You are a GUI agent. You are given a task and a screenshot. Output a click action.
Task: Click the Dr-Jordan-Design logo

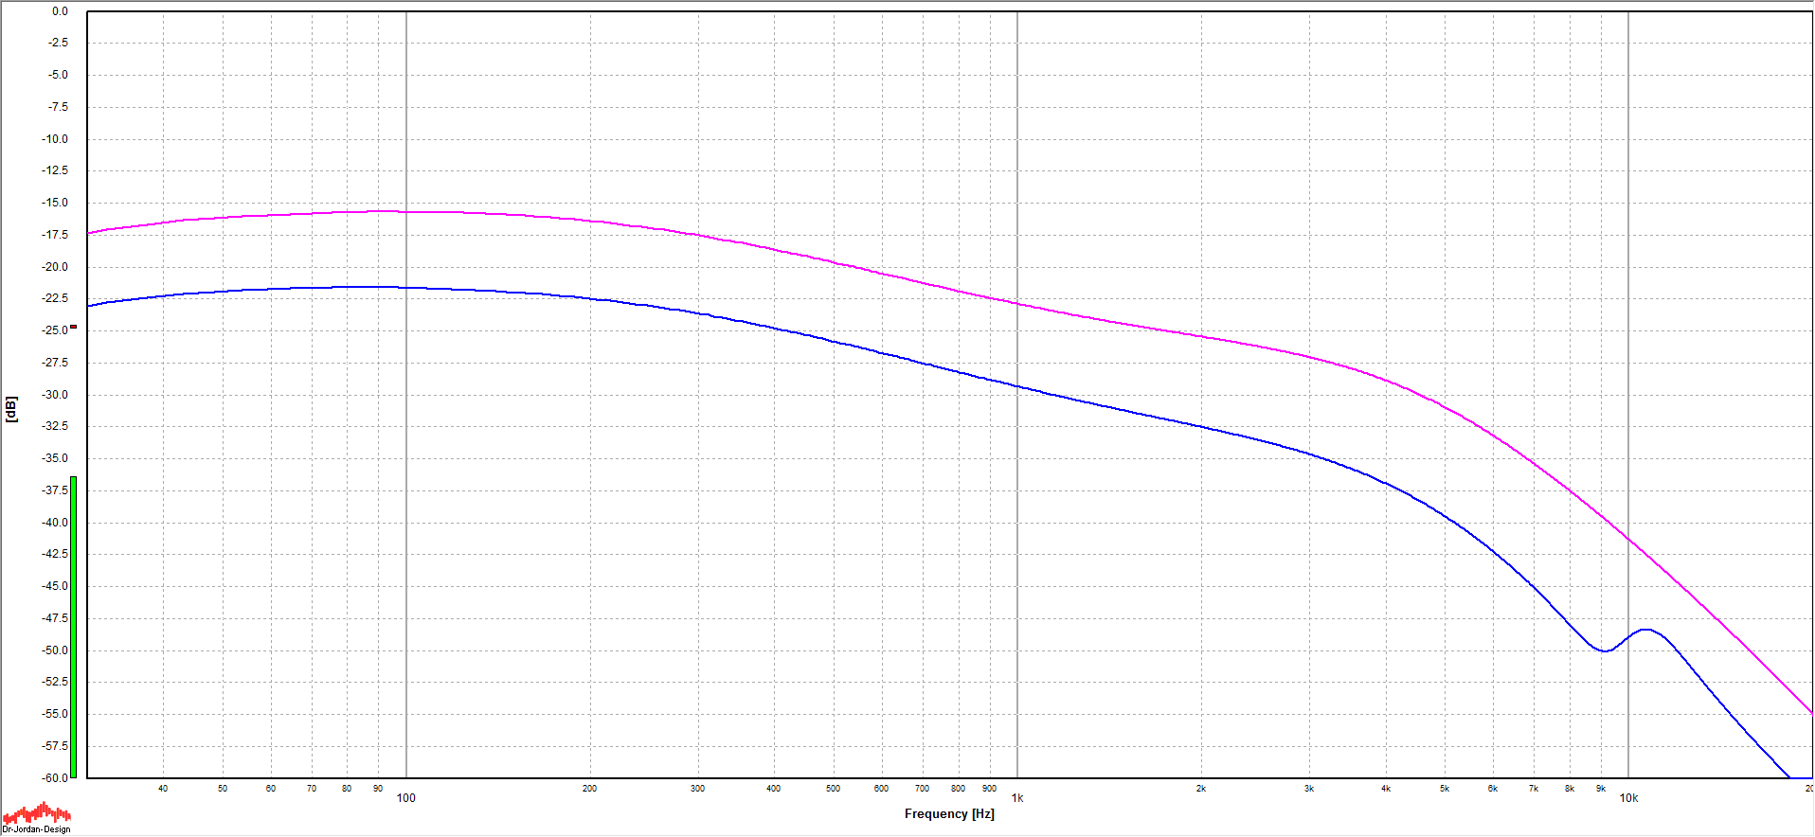[36, 817]
